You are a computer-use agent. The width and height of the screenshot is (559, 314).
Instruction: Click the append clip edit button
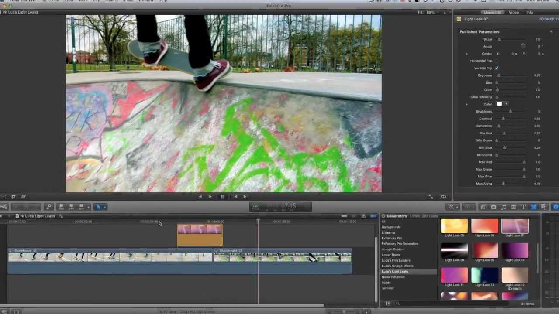pyautogui.click(x=81, y=207)
